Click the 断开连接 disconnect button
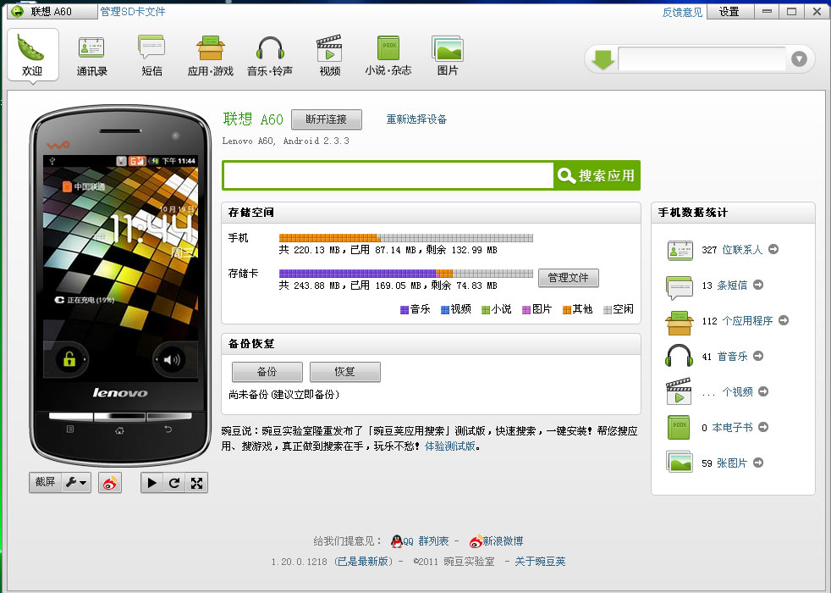Image resolution: width=831 pixels, height=593 pixels. pyautogui.click(x=326, y=119)
